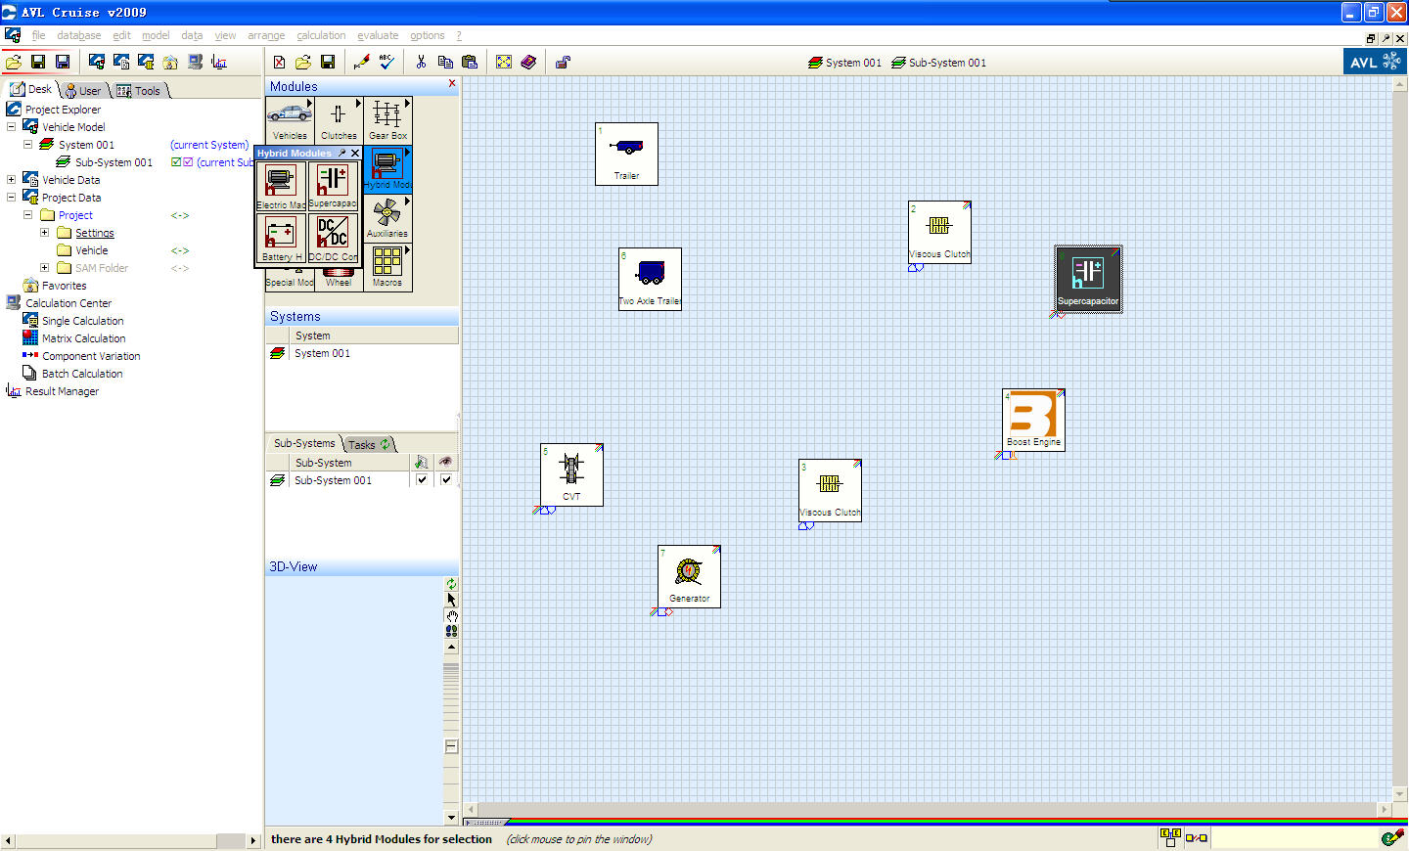The image size is (1409, 851).
Task: Click the padlock lock icon in toolbar
Action: (563, 62)
